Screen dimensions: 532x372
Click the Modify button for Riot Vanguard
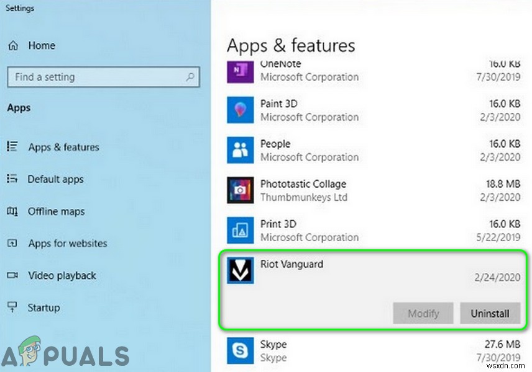[423, 314]
